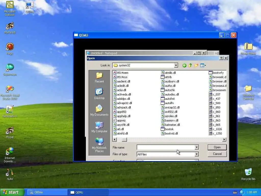Open the Microsoft Outlook desktop icon

pos(10,8)
